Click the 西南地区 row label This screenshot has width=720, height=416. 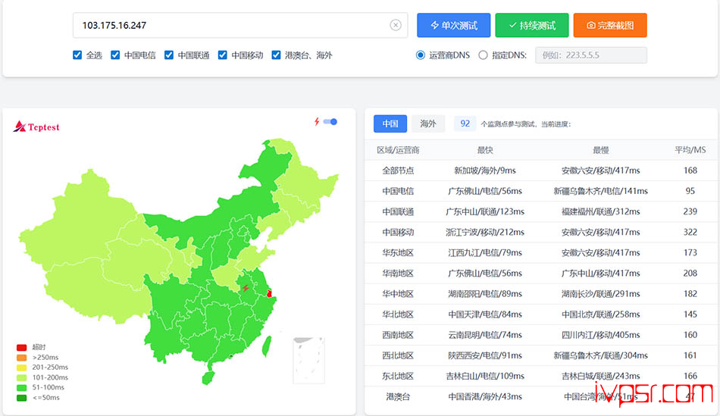click(x=398, y=335)
